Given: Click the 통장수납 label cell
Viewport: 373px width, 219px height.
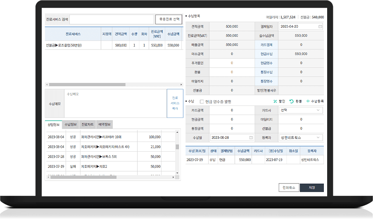Looking at the screenshot, I should coord(266,72).
